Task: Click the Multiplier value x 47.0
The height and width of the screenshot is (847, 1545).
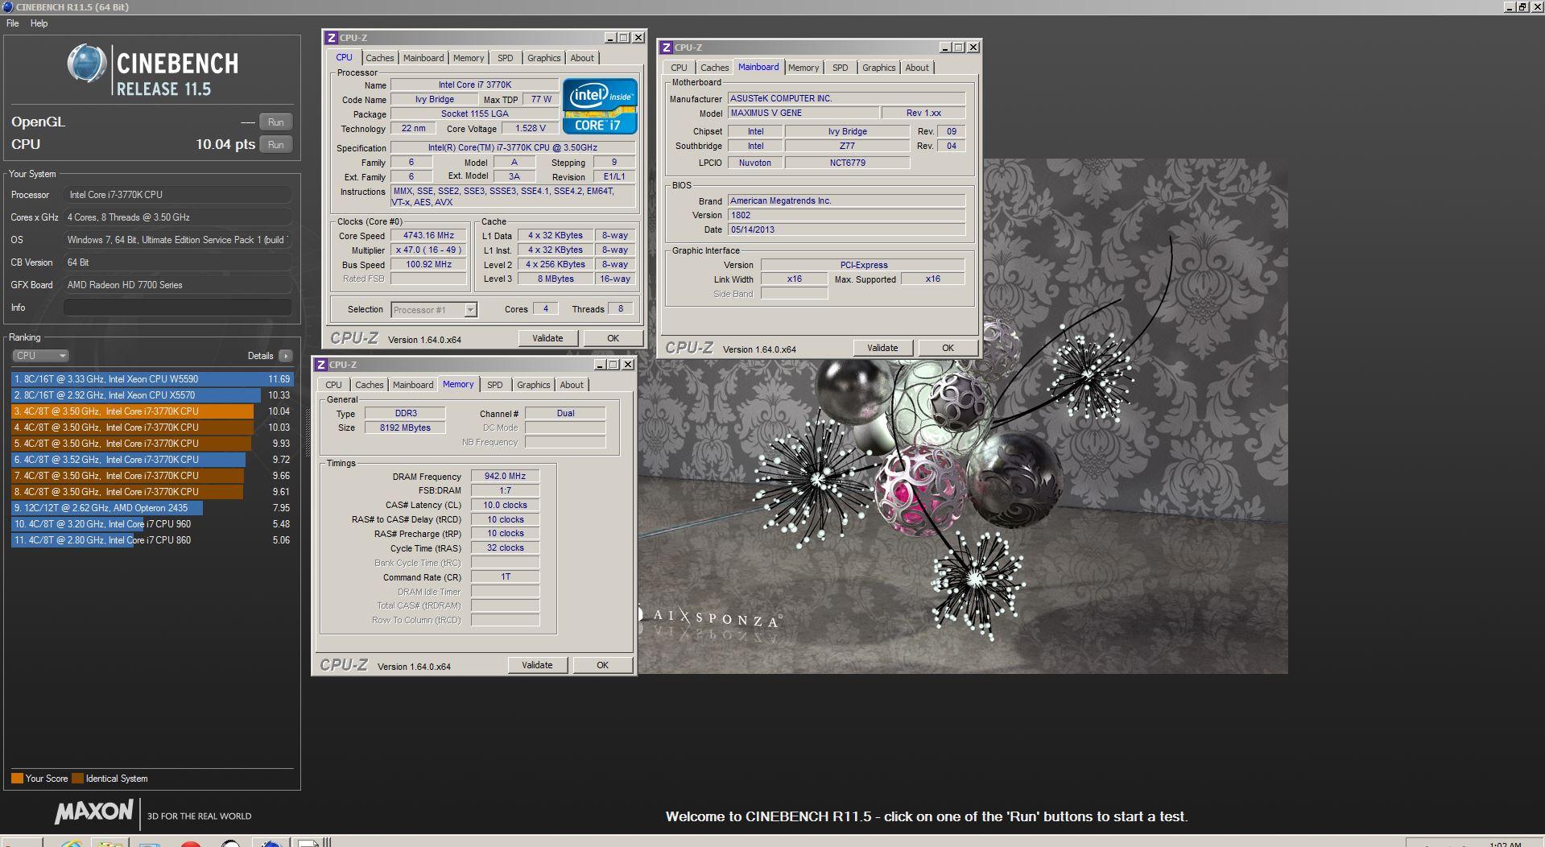Action: tap(429, 250)
